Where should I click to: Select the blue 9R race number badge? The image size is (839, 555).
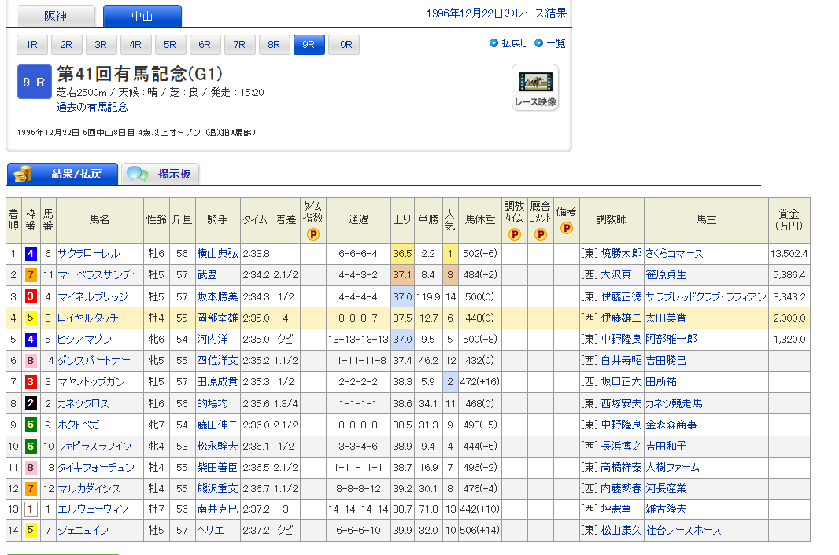coord(34,83)
